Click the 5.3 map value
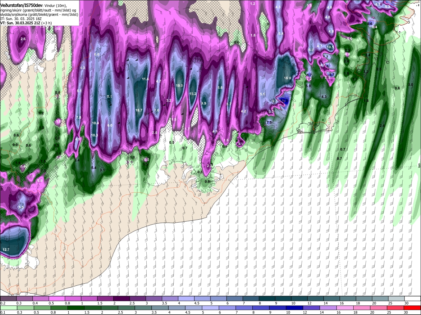The image size is (421, 315). pos(387,7)
